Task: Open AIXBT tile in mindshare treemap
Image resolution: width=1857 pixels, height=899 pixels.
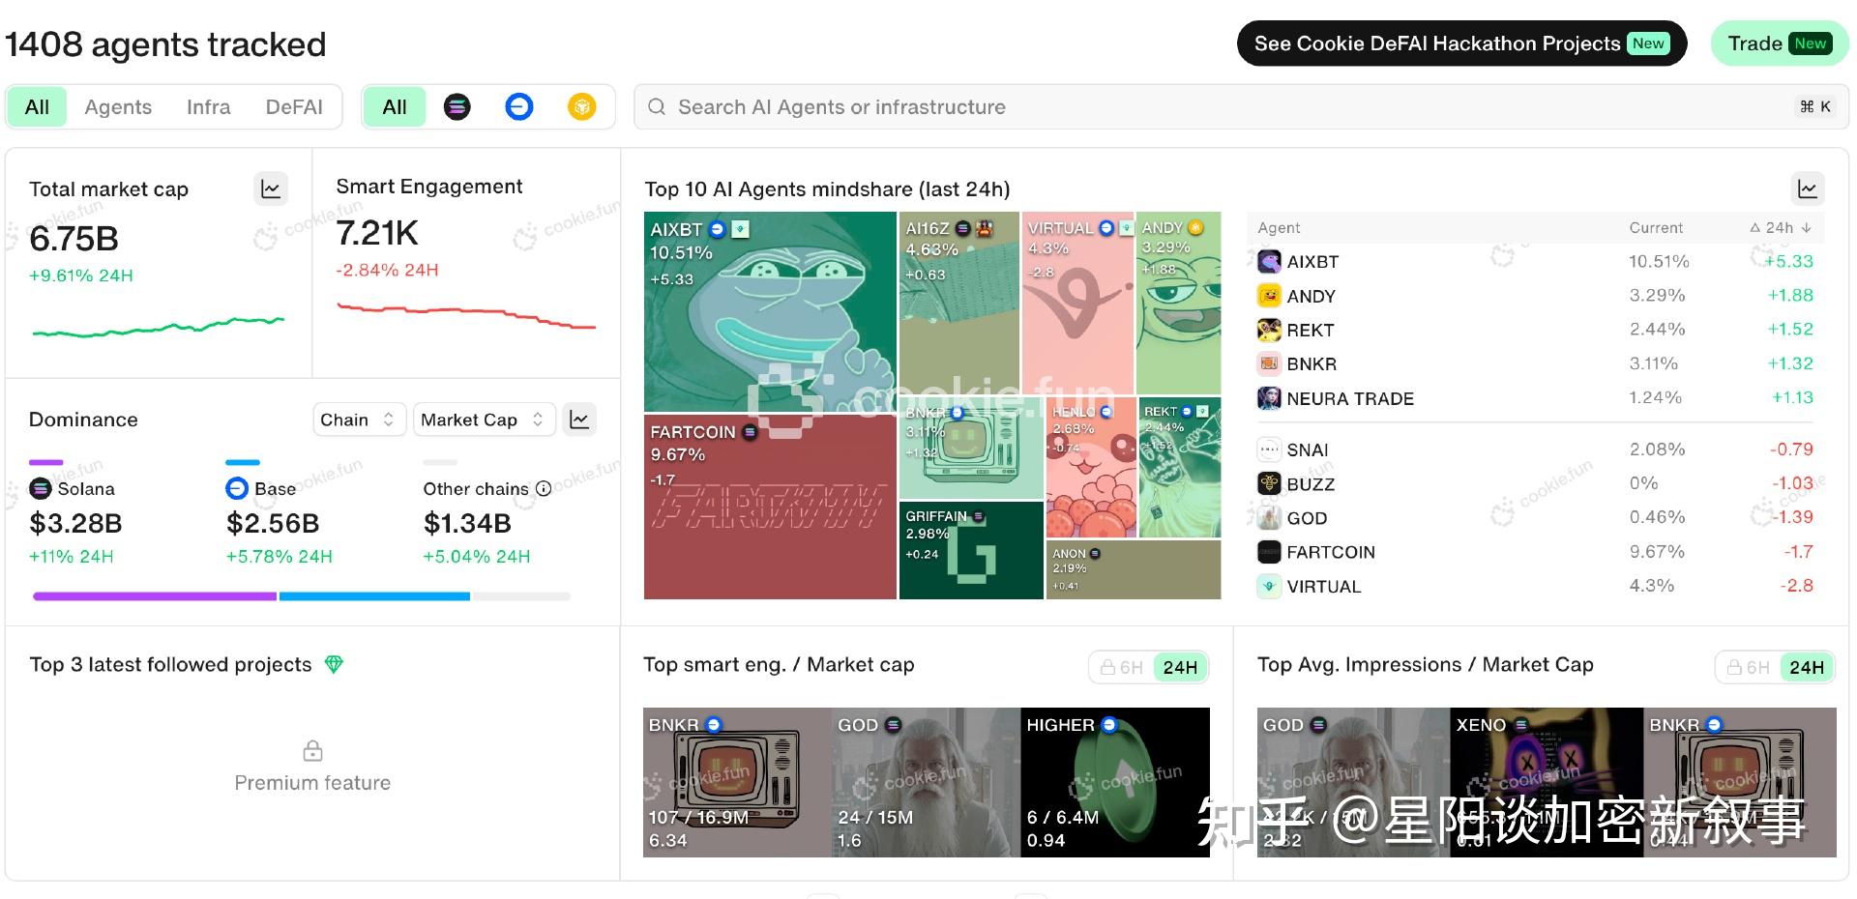Action: click(770, 311)
